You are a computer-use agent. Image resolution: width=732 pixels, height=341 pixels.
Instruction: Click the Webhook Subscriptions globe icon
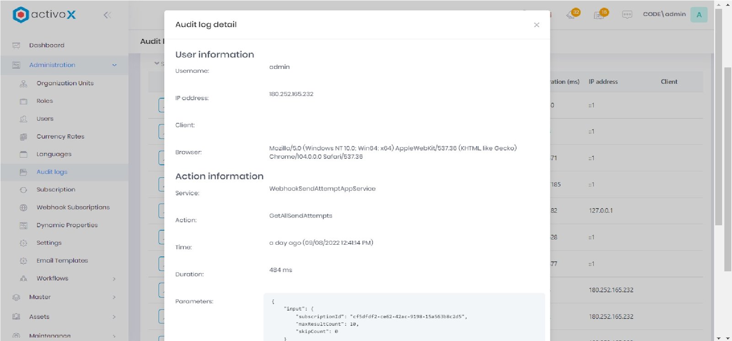(23, 208)
